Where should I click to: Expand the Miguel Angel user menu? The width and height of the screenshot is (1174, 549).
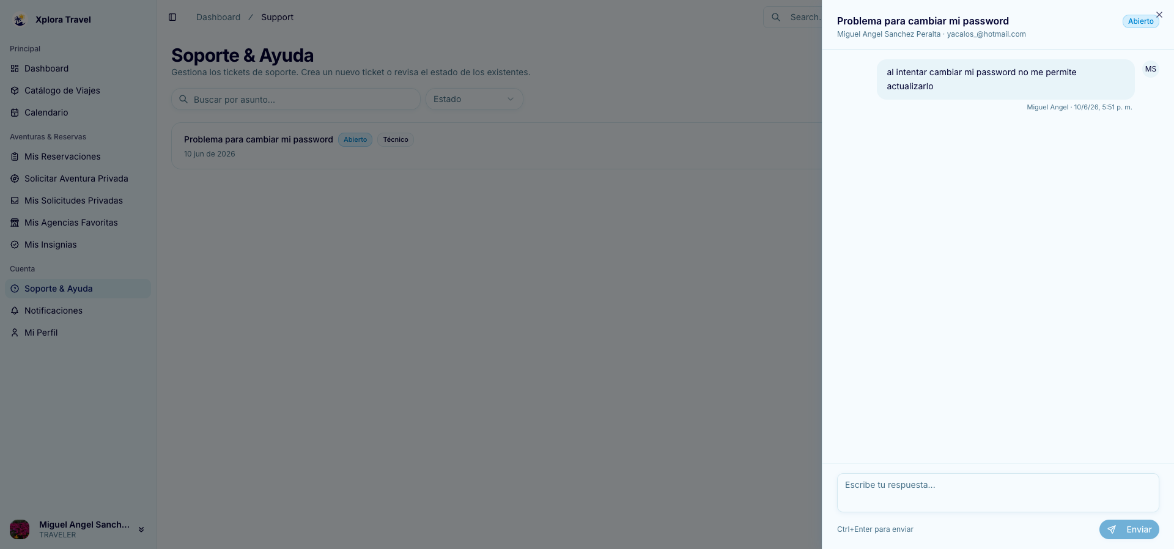click(x=78, y=529)
